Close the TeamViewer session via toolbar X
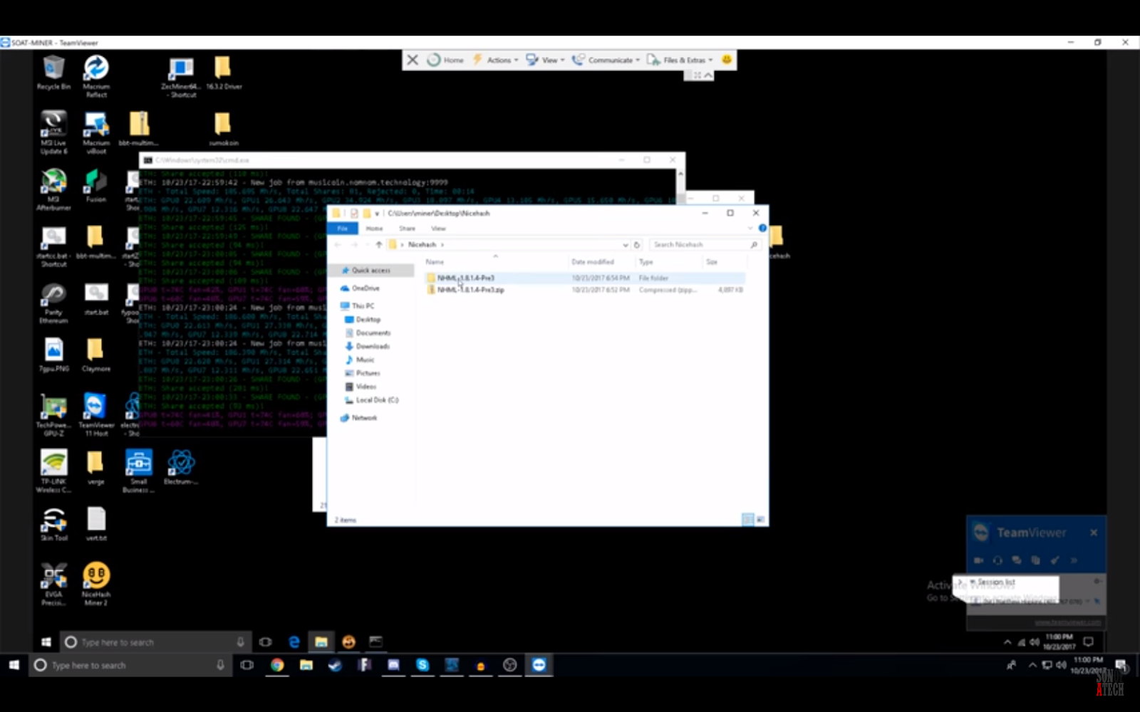 click(413, 60)
